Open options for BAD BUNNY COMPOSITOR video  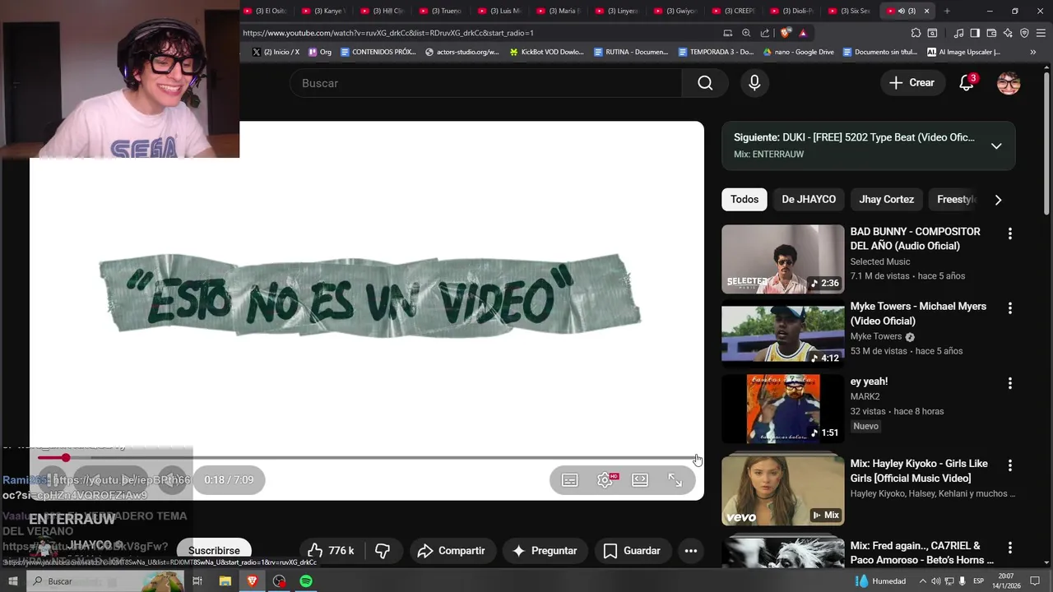click(1010, 234)
